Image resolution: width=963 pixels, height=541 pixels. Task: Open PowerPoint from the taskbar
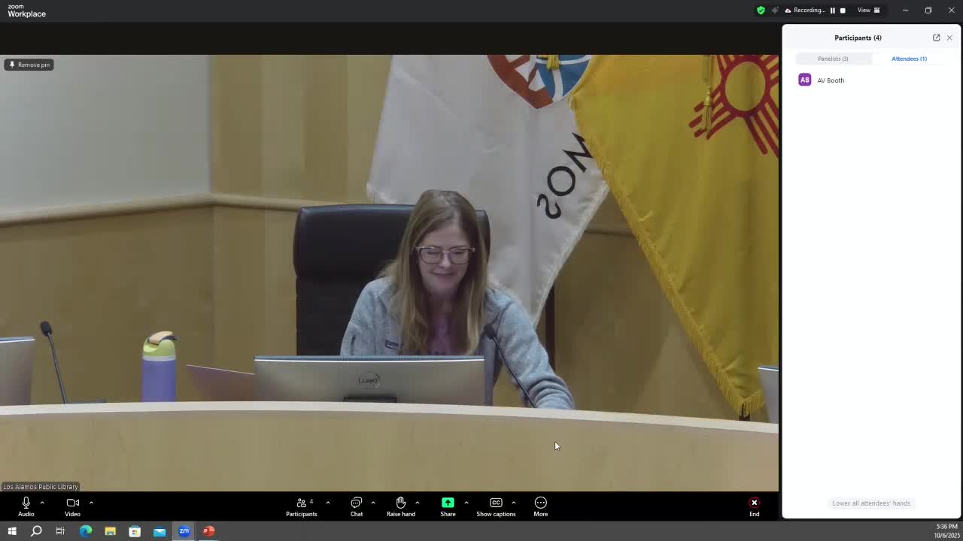click(208, 531)
